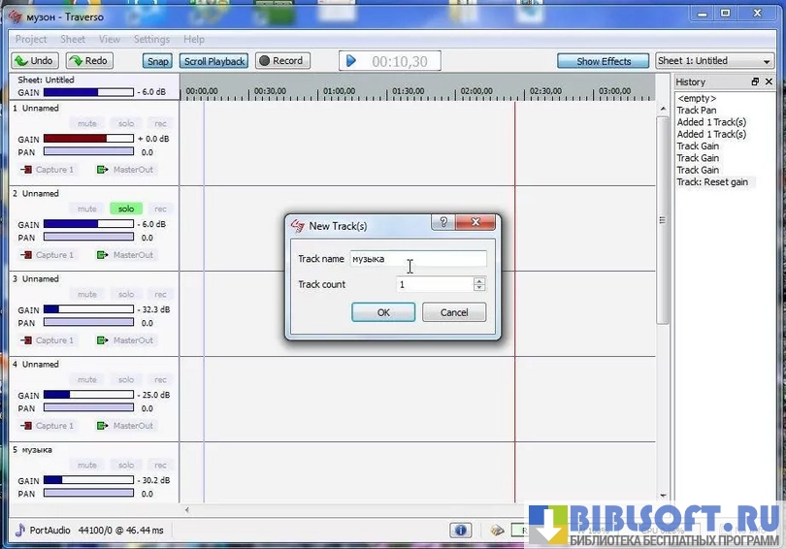Image resolution: width=786 pixels, height=549 pixels.
Task: Open the Sheet 1: Untitled dropdown
Action: click(714, 61)
